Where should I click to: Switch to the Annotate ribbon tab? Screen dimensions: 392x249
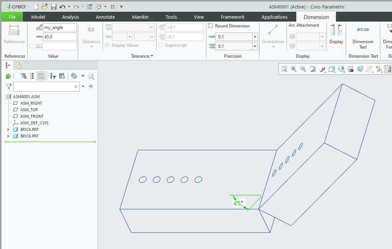(x=106, y=17)
